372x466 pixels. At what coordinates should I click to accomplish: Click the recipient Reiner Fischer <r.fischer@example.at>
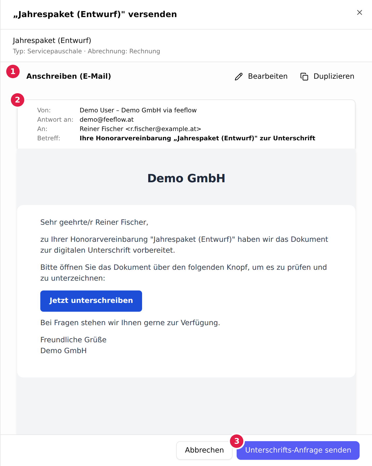[x=140, y=129]
